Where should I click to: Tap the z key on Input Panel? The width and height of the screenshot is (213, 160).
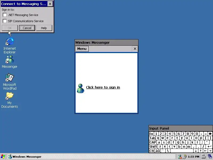point(160,146)
